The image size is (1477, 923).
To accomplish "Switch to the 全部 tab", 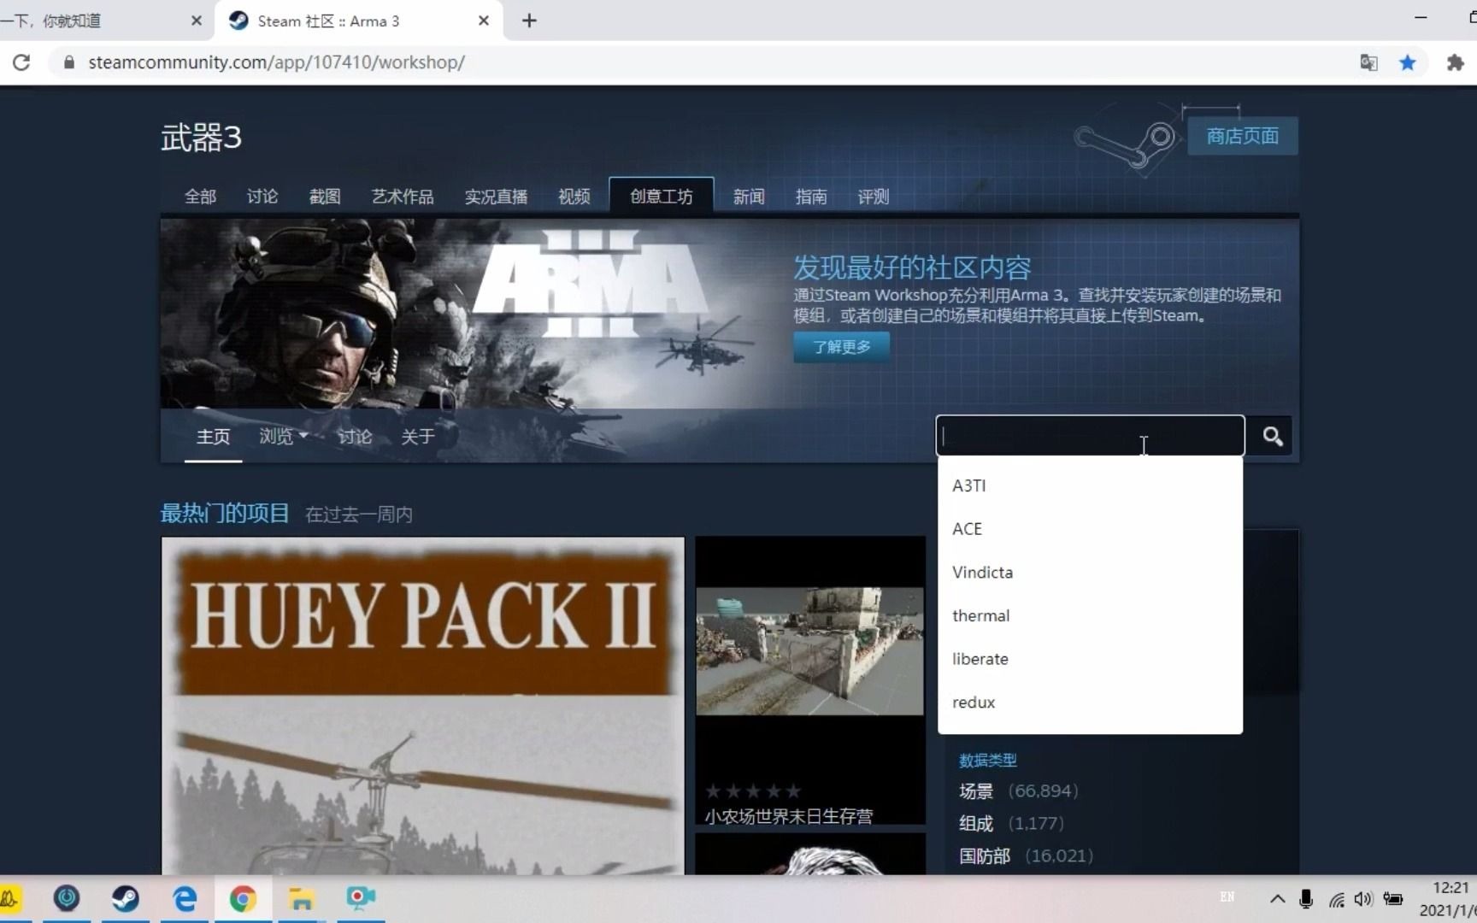I will (x=201, y=197).
